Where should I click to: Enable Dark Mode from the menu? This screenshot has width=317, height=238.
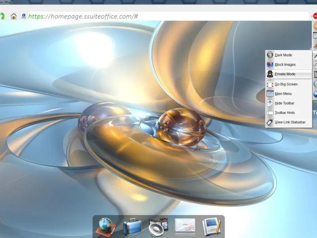[x=283, y=55]
